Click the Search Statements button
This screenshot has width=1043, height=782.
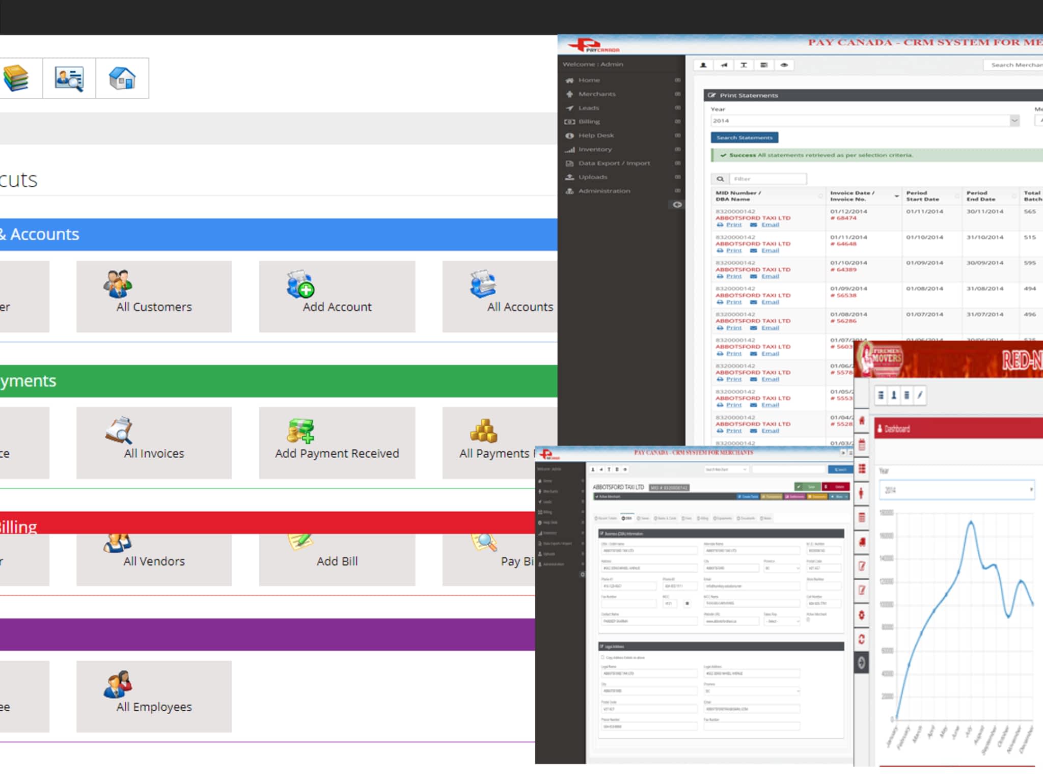click(744, 137)
